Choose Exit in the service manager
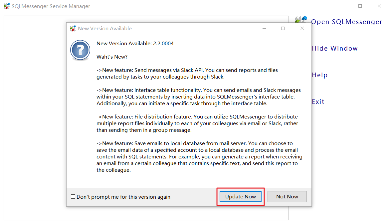The image size is (389, 224). coord(318,102)
